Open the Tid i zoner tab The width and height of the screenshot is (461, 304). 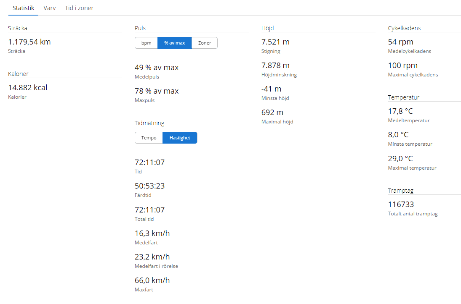click(79, 8)
